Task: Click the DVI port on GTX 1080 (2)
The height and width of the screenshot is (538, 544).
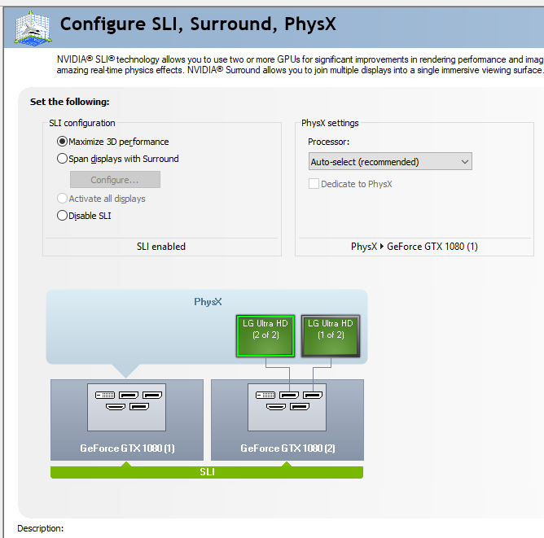Action: (x=265, y=395)
